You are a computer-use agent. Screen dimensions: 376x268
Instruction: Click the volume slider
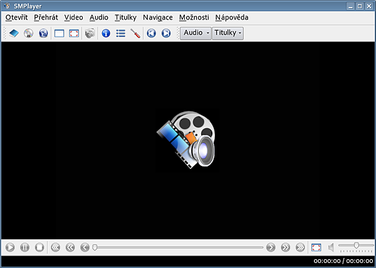pyautogui.click(x=355, y=245)
